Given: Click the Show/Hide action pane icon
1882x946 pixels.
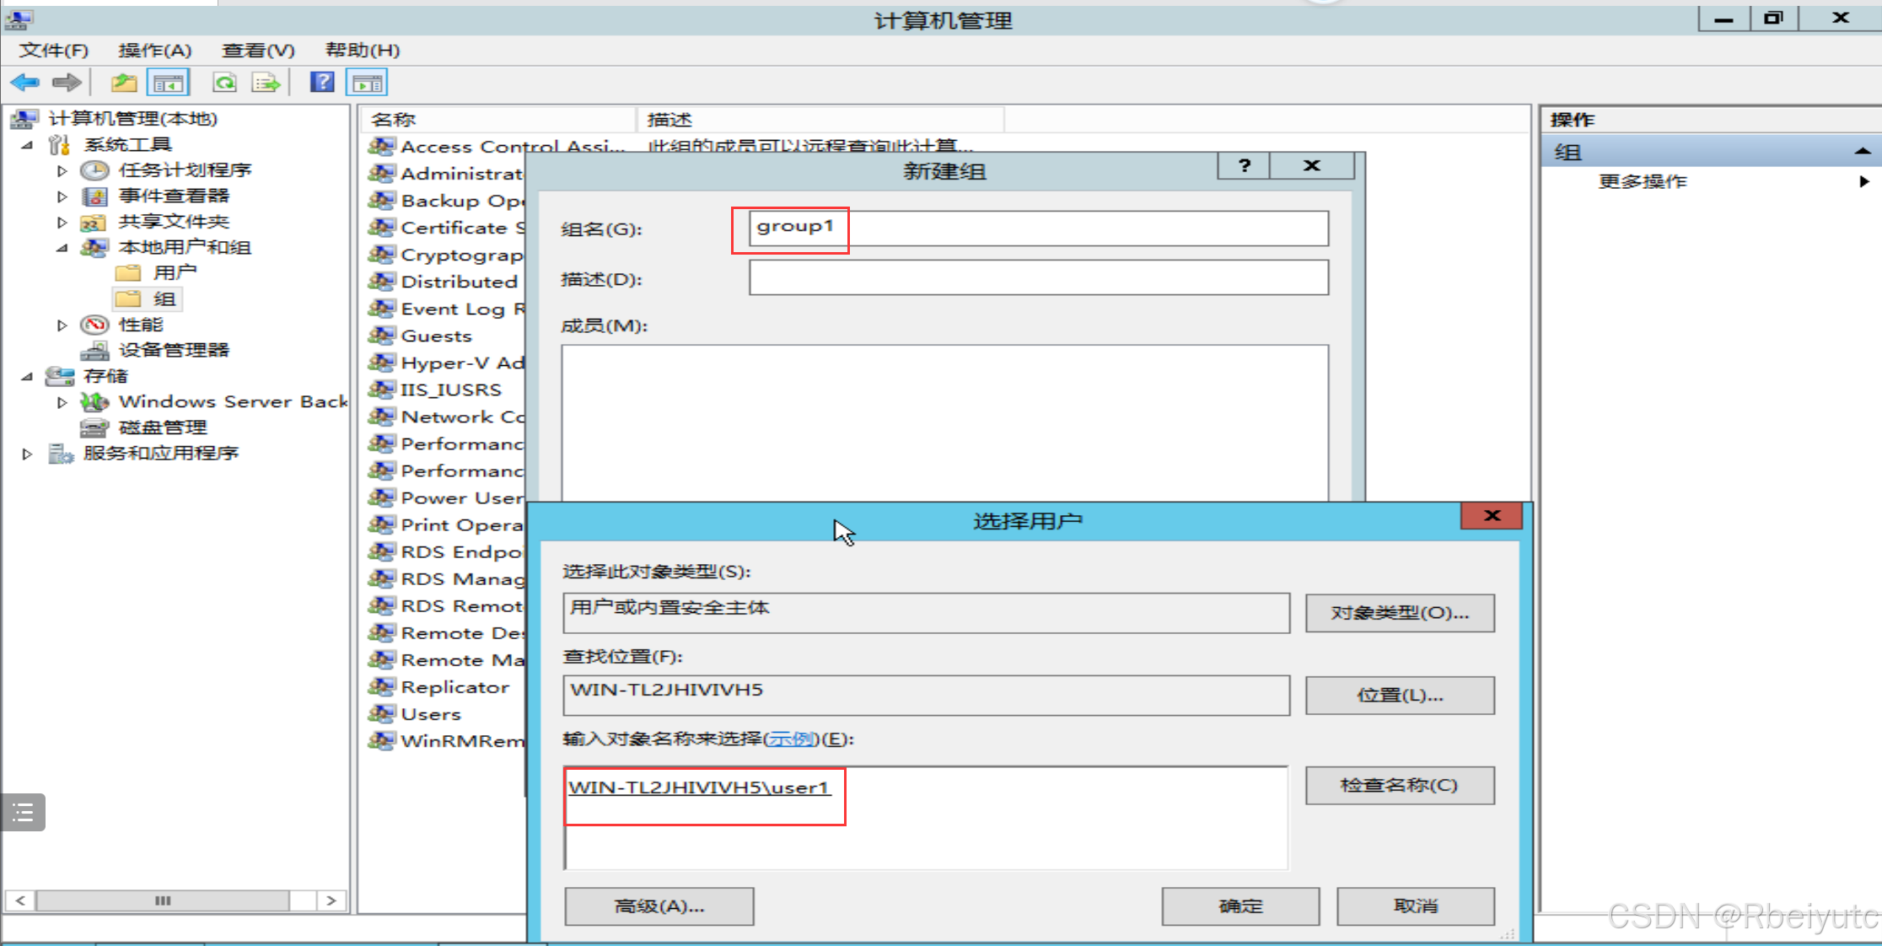Looking at the screenshot, I should point(367,83).
